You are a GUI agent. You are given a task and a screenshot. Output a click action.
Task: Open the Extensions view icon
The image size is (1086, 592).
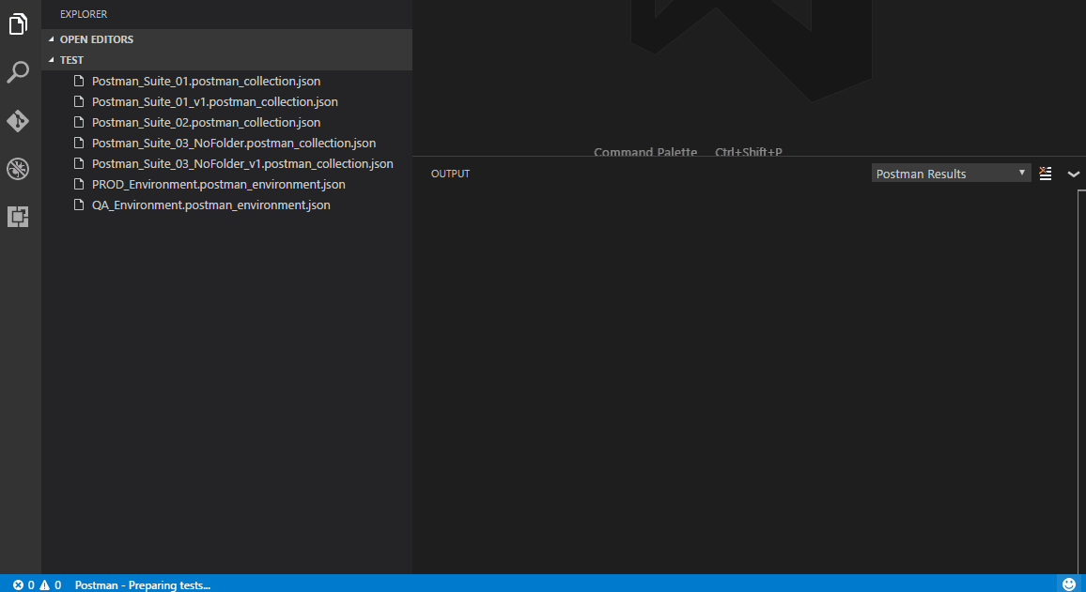click(x=18, y=217)
